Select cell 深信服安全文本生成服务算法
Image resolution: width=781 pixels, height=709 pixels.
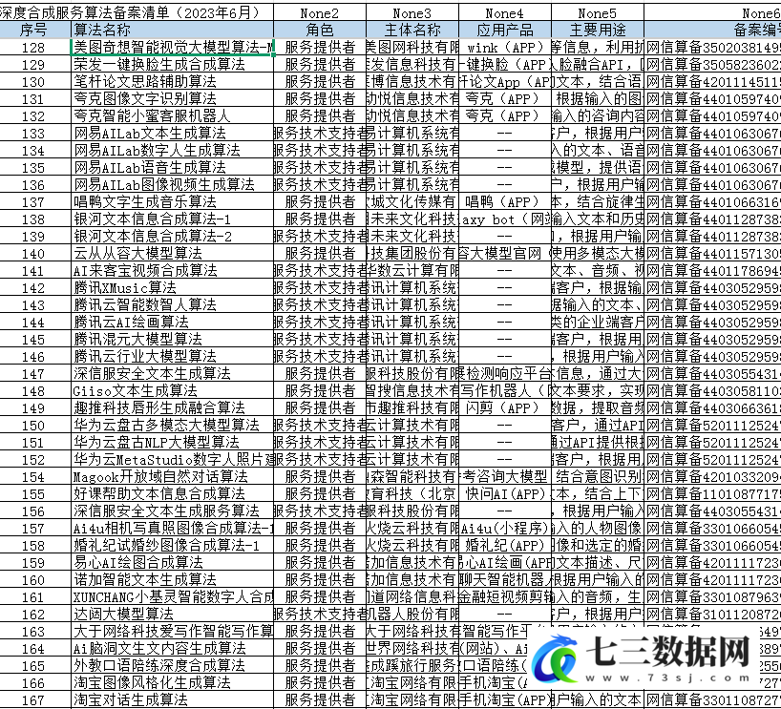(x=173, y=511)
